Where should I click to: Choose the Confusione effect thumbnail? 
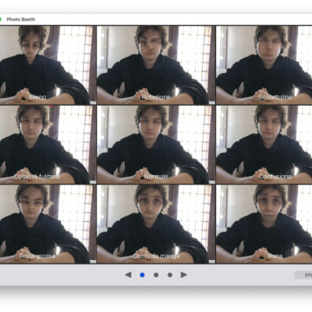[x=264, y=145]
